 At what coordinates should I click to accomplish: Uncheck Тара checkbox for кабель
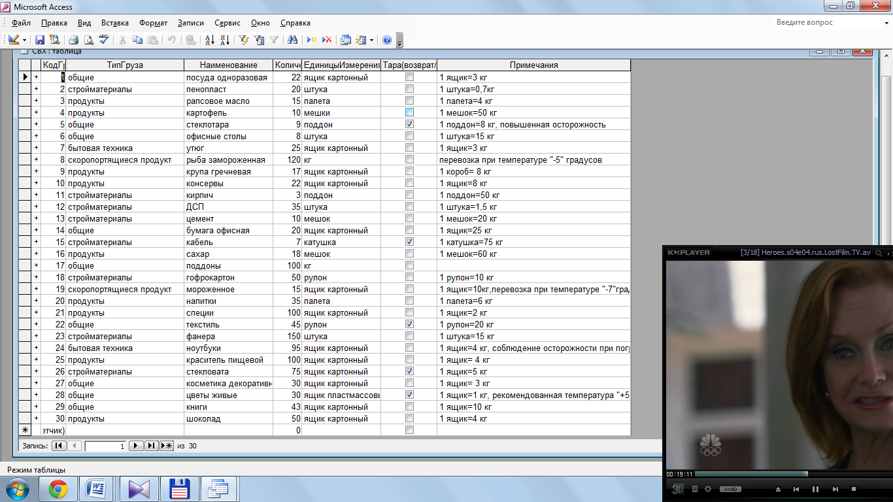(409, 242)
